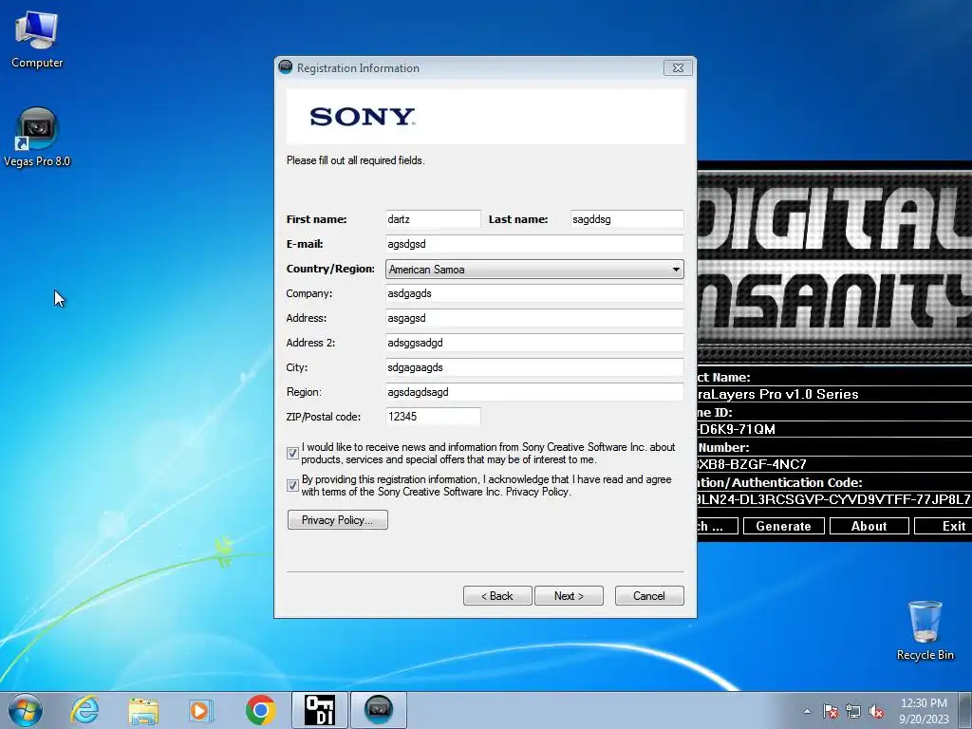Click the keygen Machine ID field

pos(834,429)
